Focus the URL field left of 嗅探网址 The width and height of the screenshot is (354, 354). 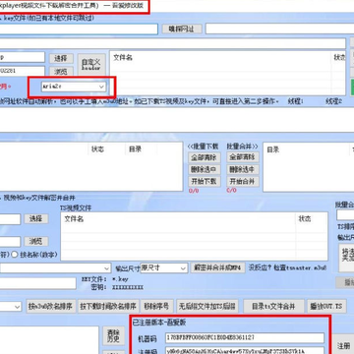click(x=79, y=29)
